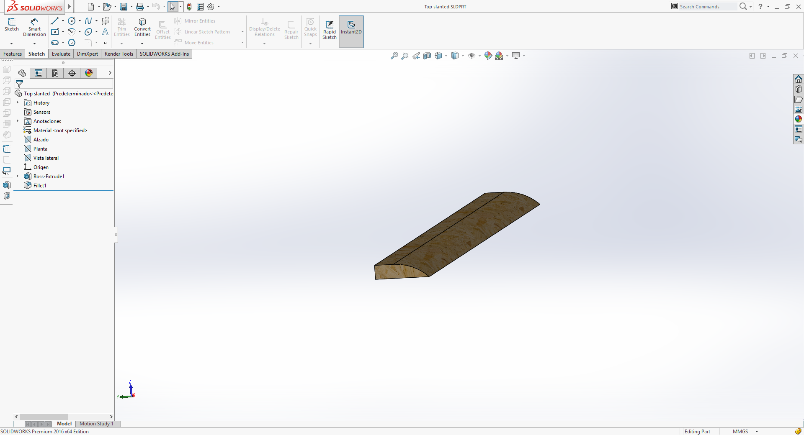Open DisplayManager tab icon
Viewport: 804px width, 435px height.
(89, 73)
